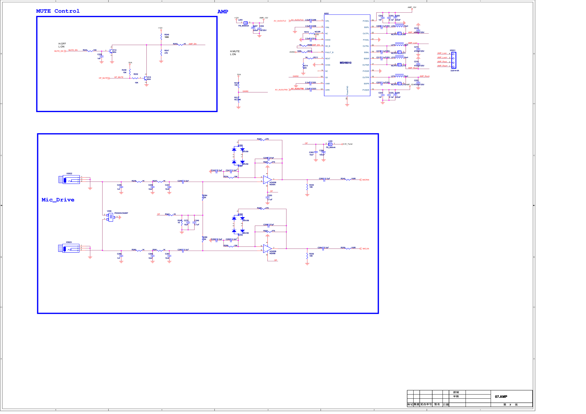
Task: Click the MUTE_EN input port arrow
Action: click(65, 51)
